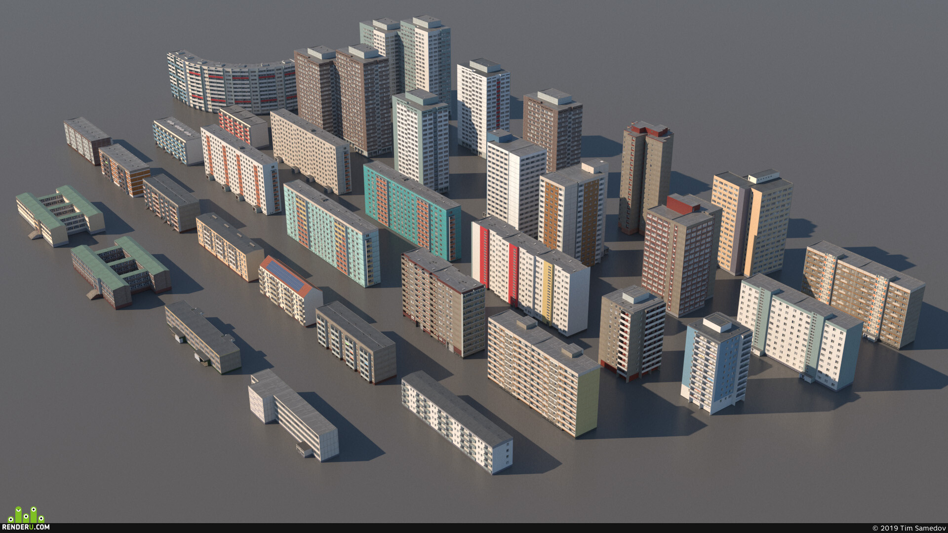The image size is (948, 533).
Task: Click the long building with olive green end wall
Action: tap(543, 374)
